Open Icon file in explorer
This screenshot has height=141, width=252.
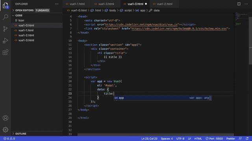point(37,20)
